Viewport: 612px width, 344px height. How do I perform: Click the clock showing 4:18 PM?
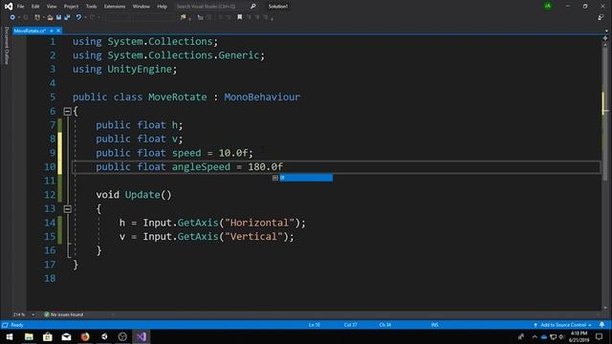[579, 333]
